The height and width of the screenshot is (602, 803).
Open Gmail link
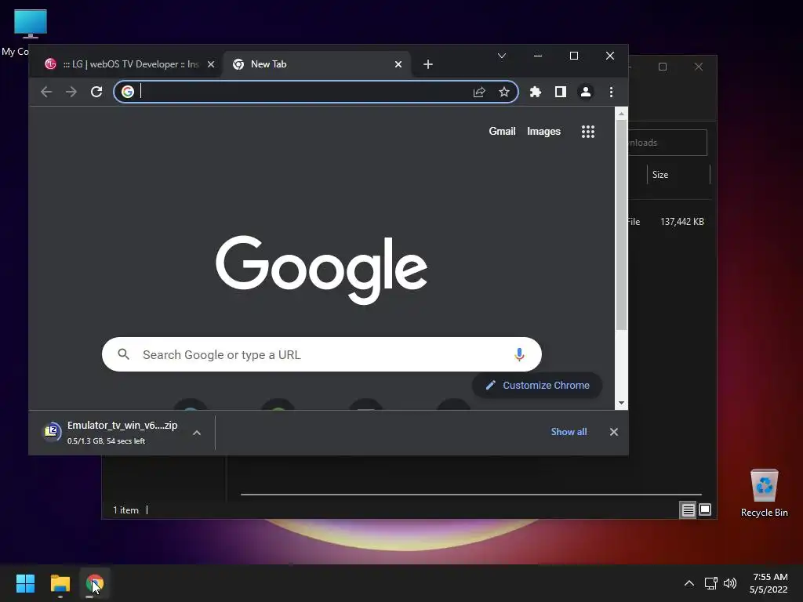click(502, 131)
